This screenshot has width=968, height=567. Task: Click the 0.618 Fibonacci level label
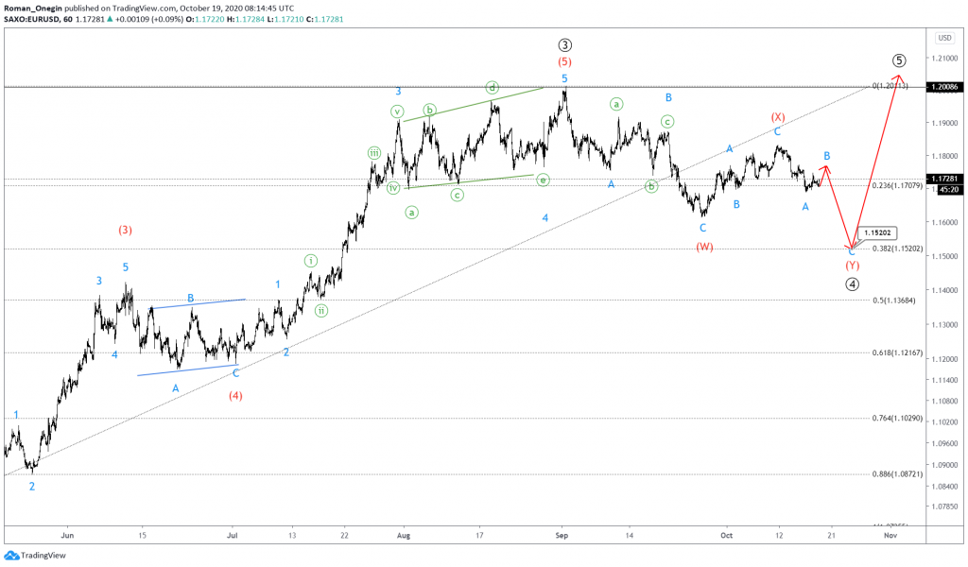point(898,352)
